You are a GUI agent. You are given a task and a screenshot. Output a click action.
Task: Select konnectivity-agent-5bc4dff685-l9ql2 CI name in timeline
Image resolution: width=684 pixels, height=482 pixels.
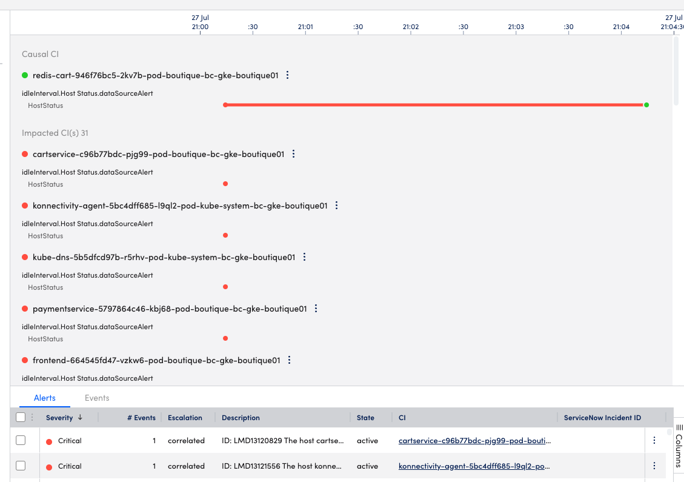180,205
